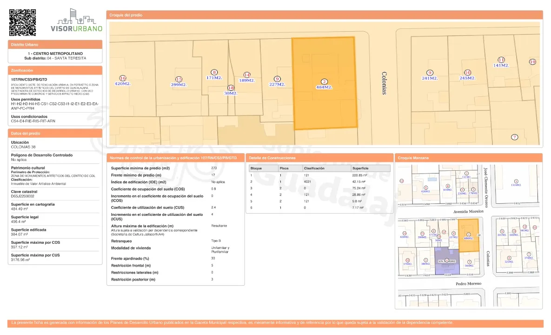Select lot marker 14 labeled 189M2 in Croquis del predio
The image size is (551, 335).
(x=247, y=75)
